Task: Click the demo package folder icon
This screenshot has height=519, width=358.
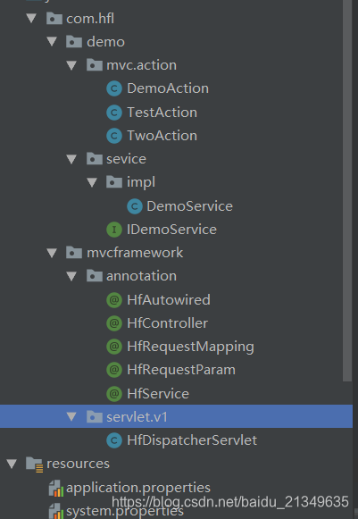Action: (74, 42)
